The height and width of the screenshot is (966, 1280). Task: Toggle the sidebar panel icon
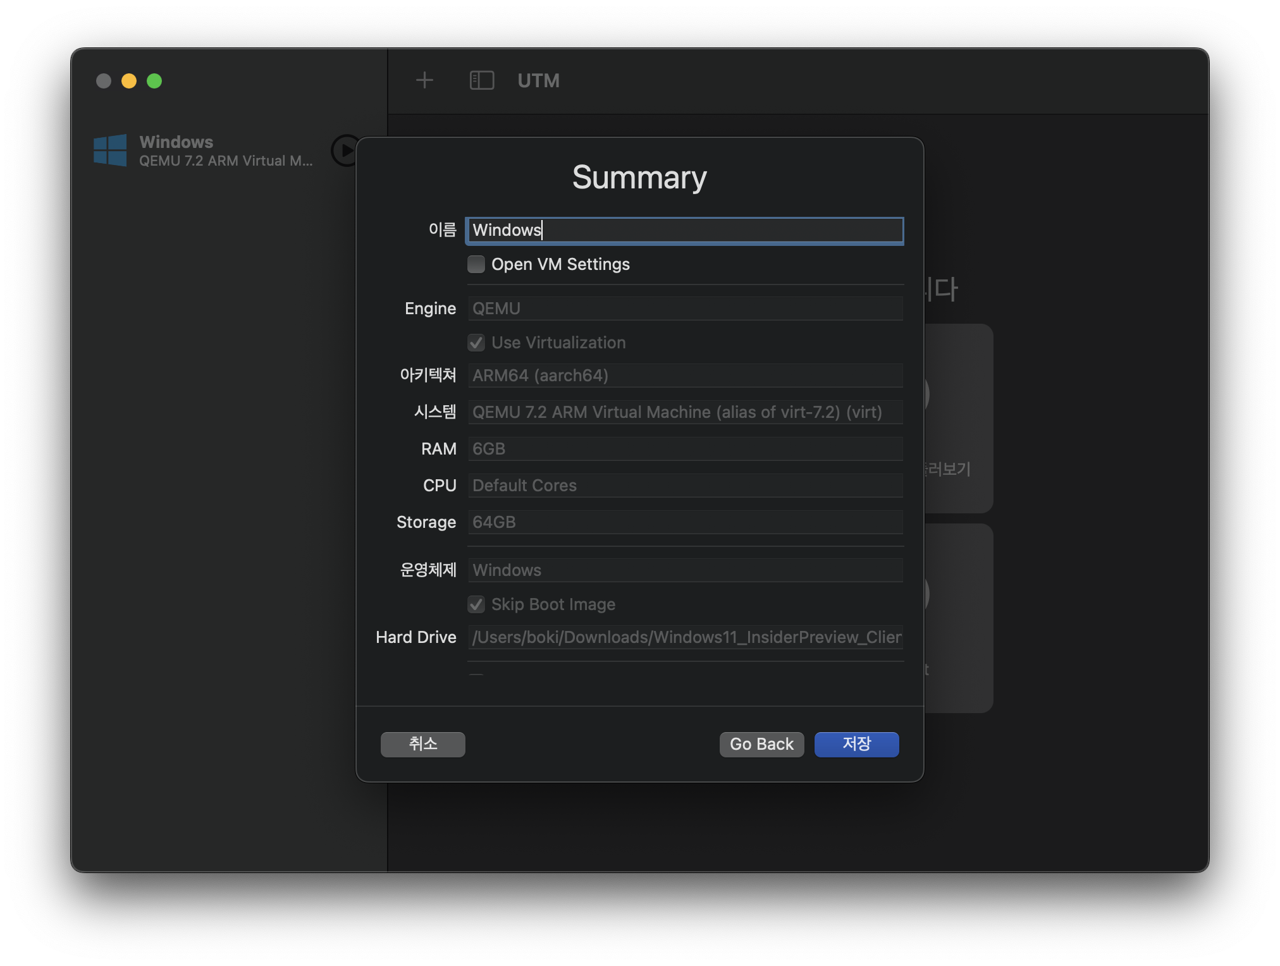point(481,80)
